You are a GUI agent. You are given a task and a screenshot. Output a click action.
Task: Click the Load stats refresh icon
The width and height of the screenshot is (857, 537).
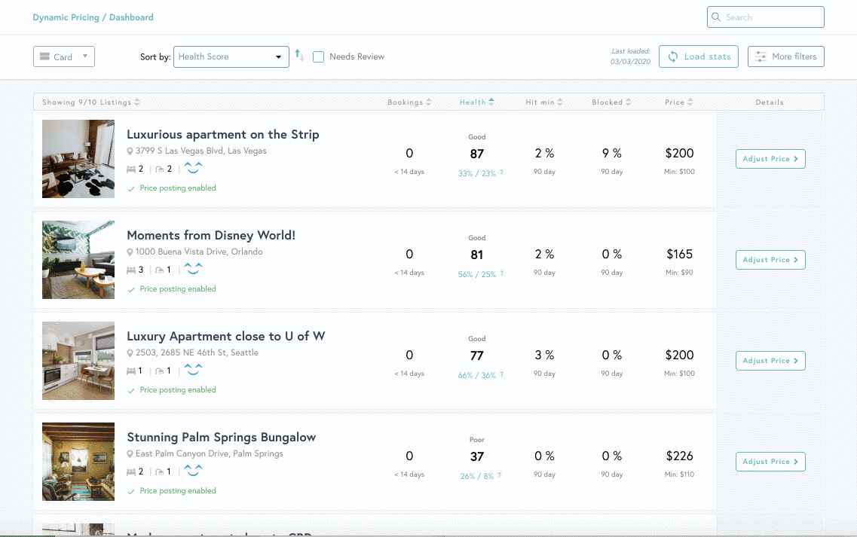point(673,56)
